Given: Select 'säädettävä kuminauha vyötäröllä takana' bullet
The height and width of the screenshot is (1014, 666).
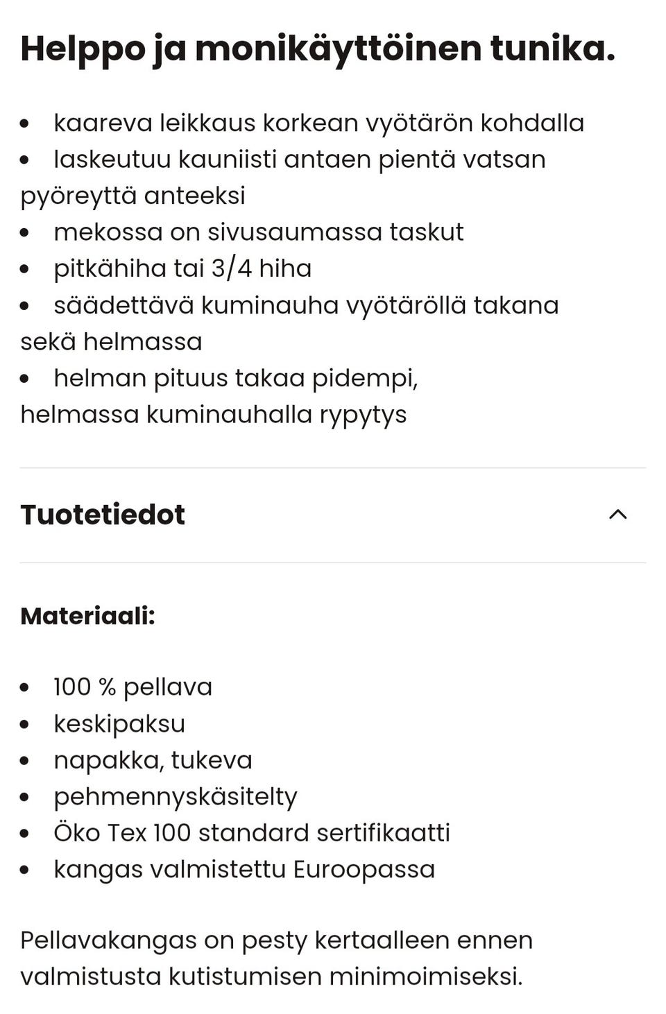Looking at the screenshot, I should (x=307, y=304).
